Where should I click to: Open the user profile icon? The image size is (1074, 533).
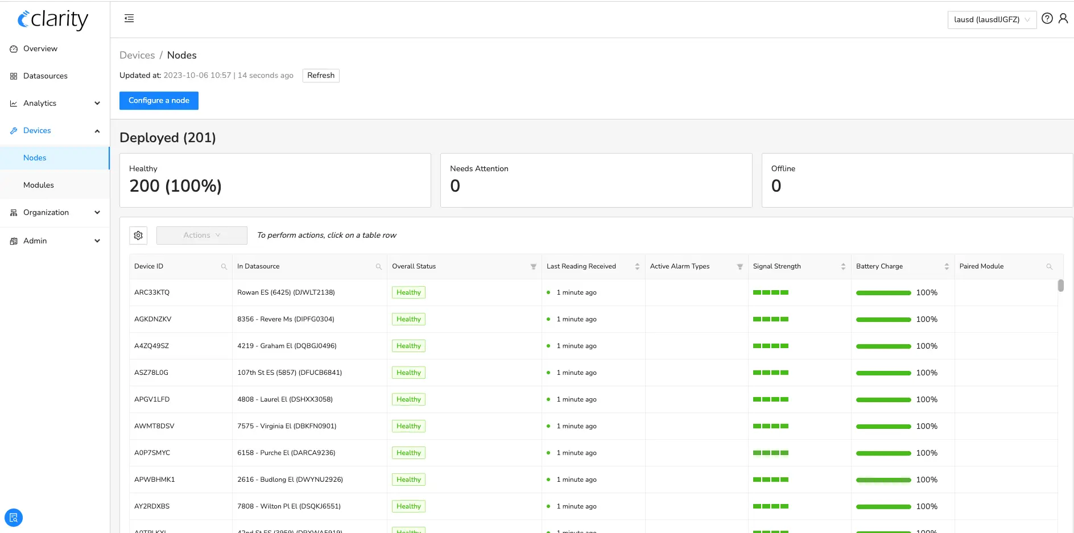(1064, 18)
